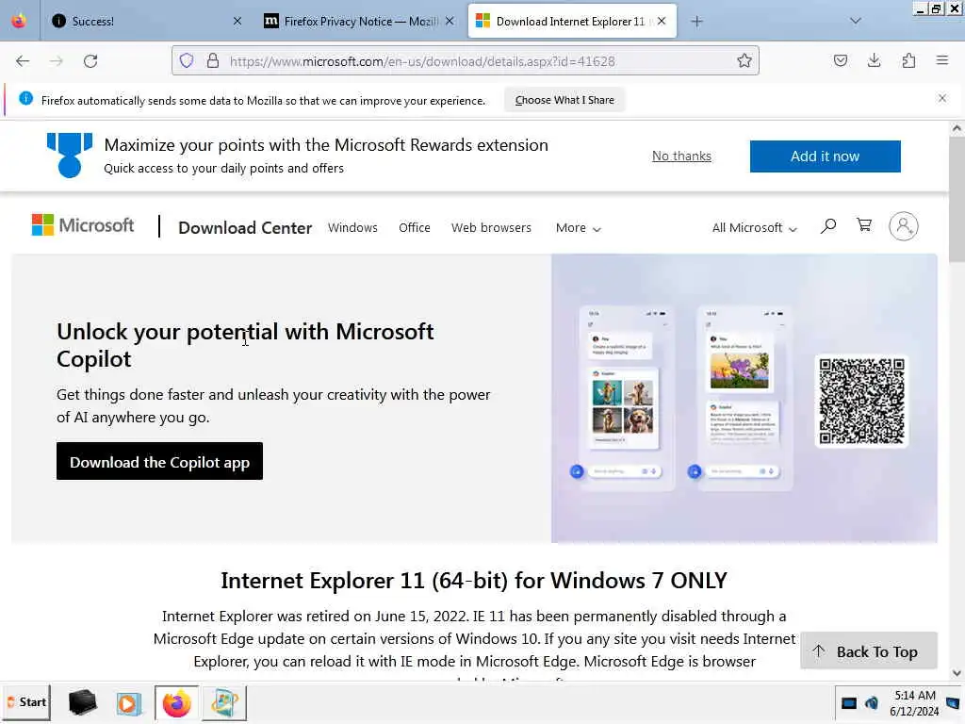Click the Back To Top button

[x=868, y=651]
